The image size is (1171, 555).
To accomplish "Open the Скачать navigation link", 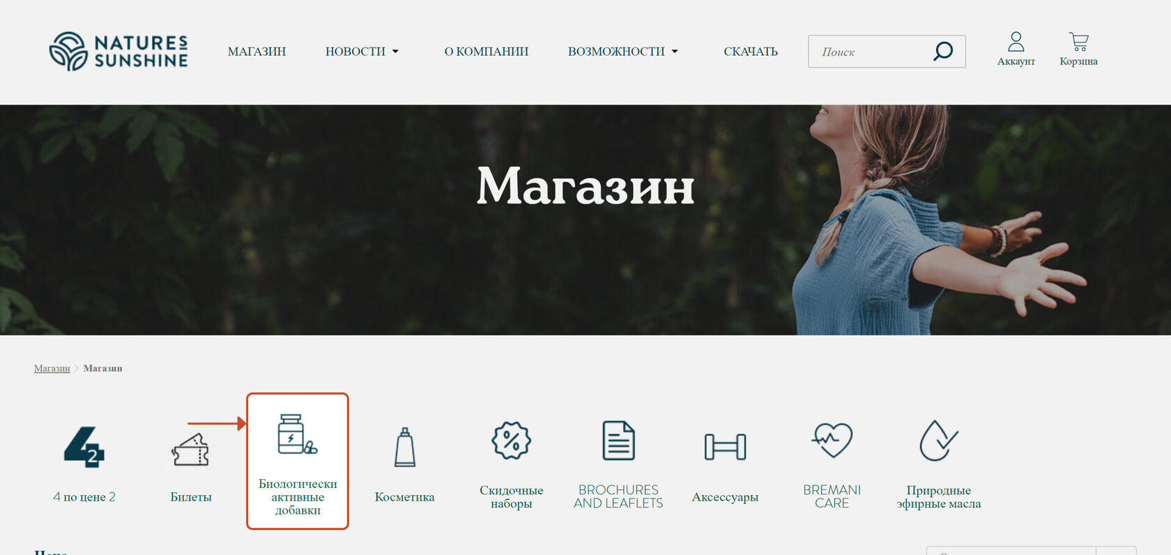I will [751, 52].
